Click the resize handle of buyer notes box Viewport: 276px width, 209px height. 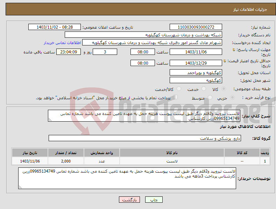click(20, 187)
